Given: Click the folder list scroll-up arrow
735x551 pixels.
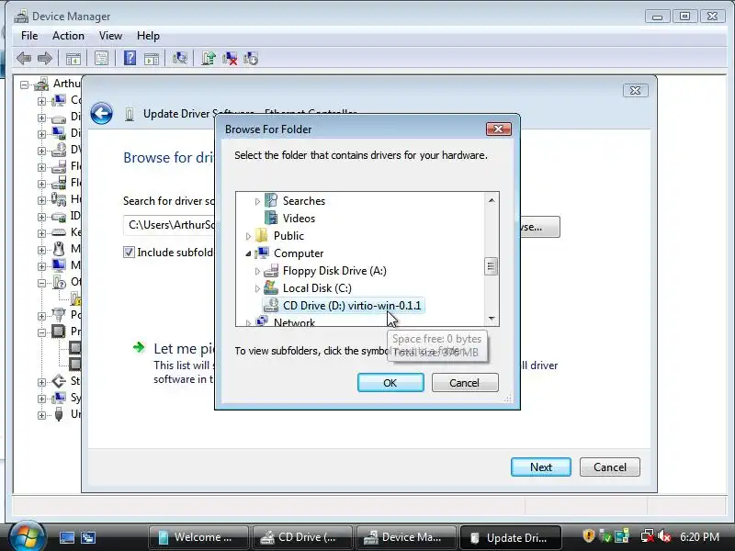Looking at the screenshot, I should coord(492,200).
